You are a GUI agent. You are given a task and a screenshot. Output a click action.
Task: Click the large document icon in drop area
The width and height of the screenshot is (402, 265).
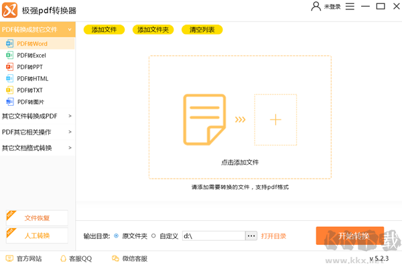pyautogui.click(x=204, y=120)
